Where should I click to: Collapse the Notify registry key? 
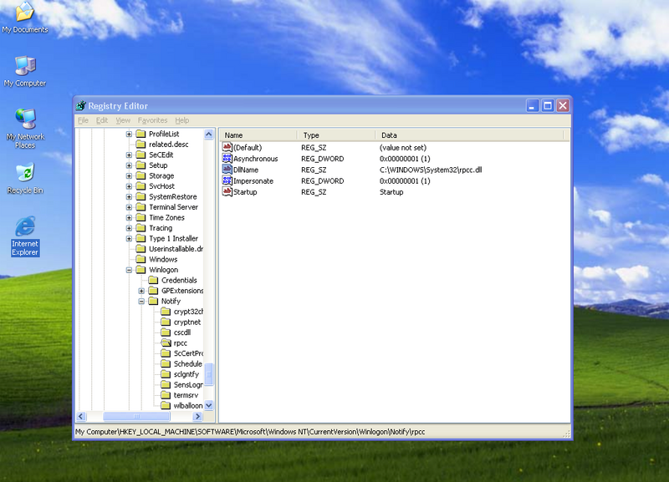[x=141, y=301]
